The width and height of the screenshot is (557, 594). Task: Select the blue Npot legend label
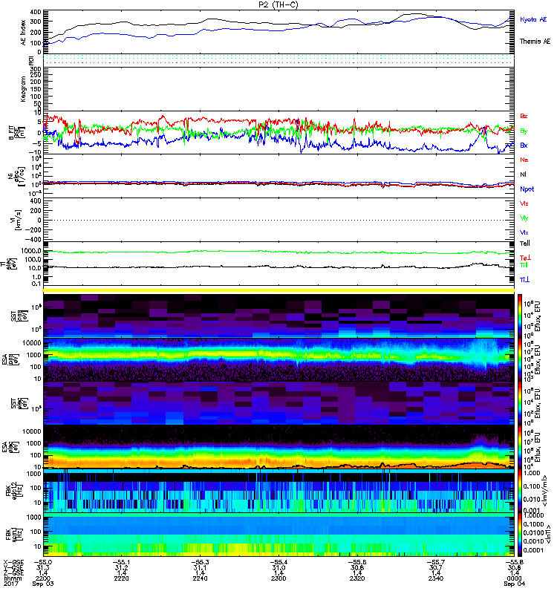pyautogui.click(x=527, y=189)
